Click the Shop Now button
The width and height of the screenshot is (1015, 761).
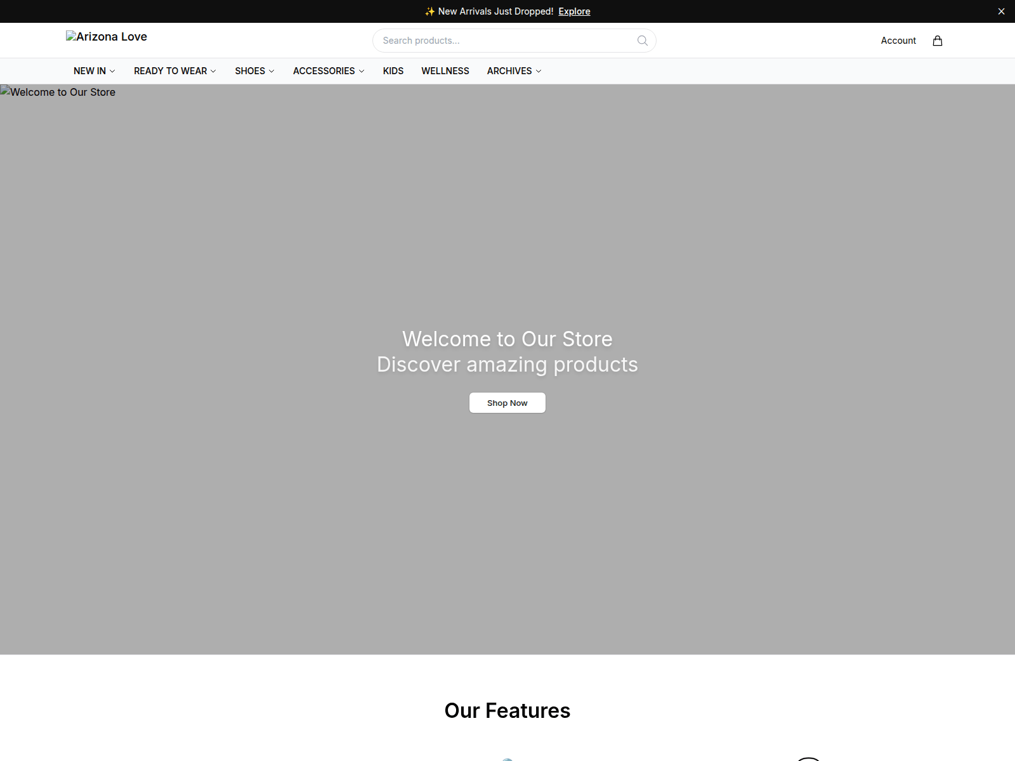(x=507, y=403)
